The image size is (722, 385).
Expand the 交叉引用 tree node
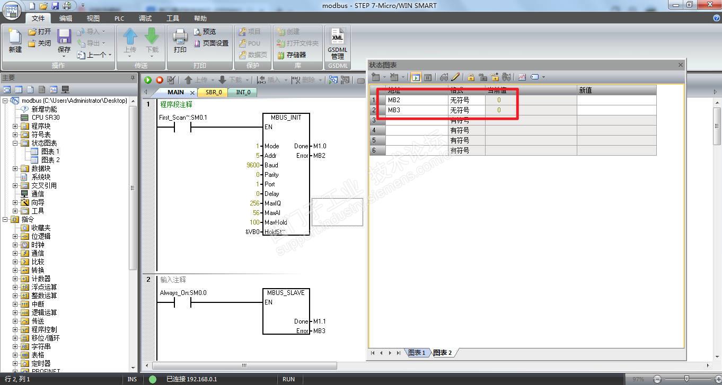point(15,185)
